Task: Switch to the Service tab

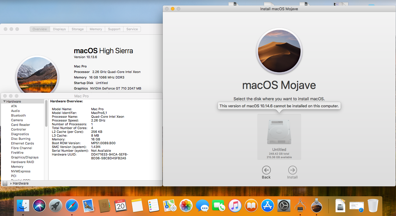Action: coord(132,29)
